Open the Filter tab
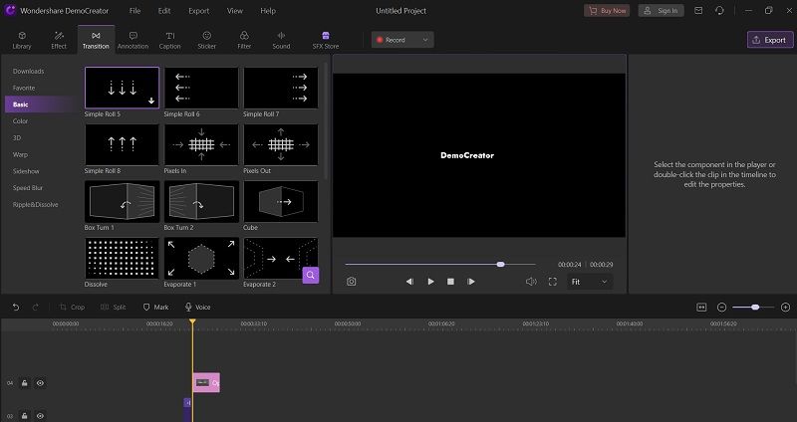 coord(244,40)
